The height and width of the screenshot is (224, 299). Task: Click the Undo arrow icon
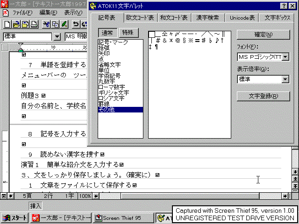coord(76,24)
